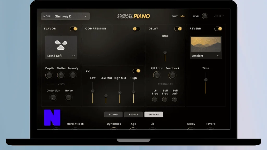Click the Dynamics label
Screen dimensions: 267x150
click(114, 124)
